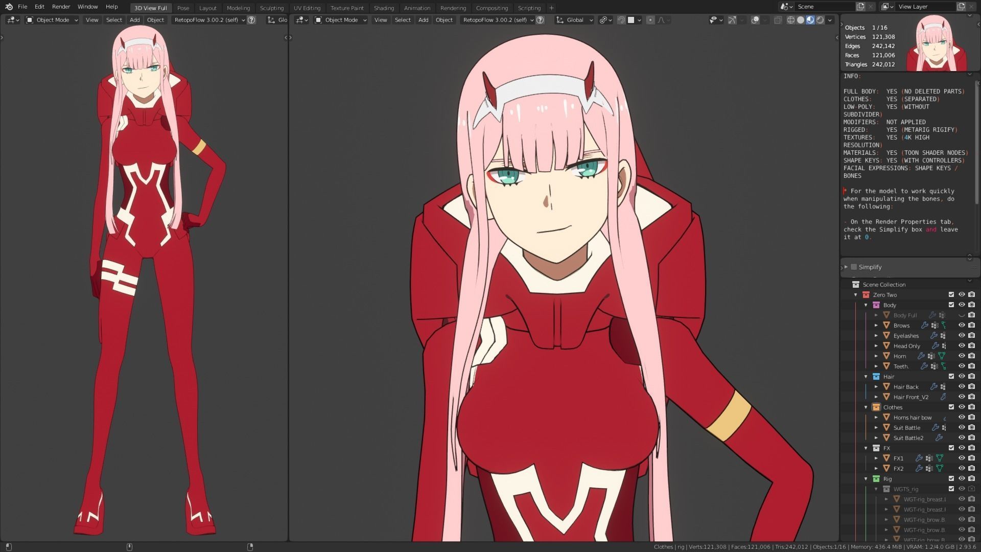Toggle the show overlays icon
The image size is (981, 552).
point(755,20)
